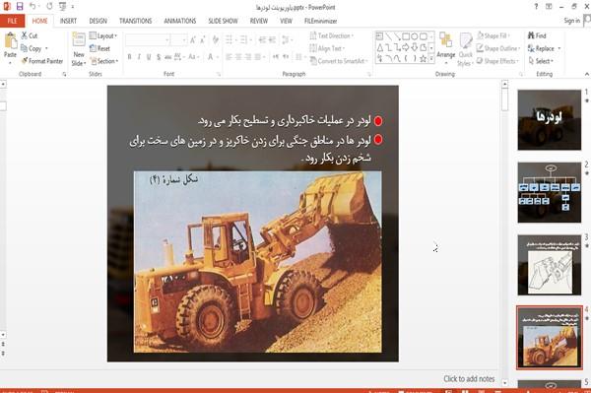Open the Change Case dropdown
The width and height of the screenshot is (591, 393).
[x=193, y=57]
